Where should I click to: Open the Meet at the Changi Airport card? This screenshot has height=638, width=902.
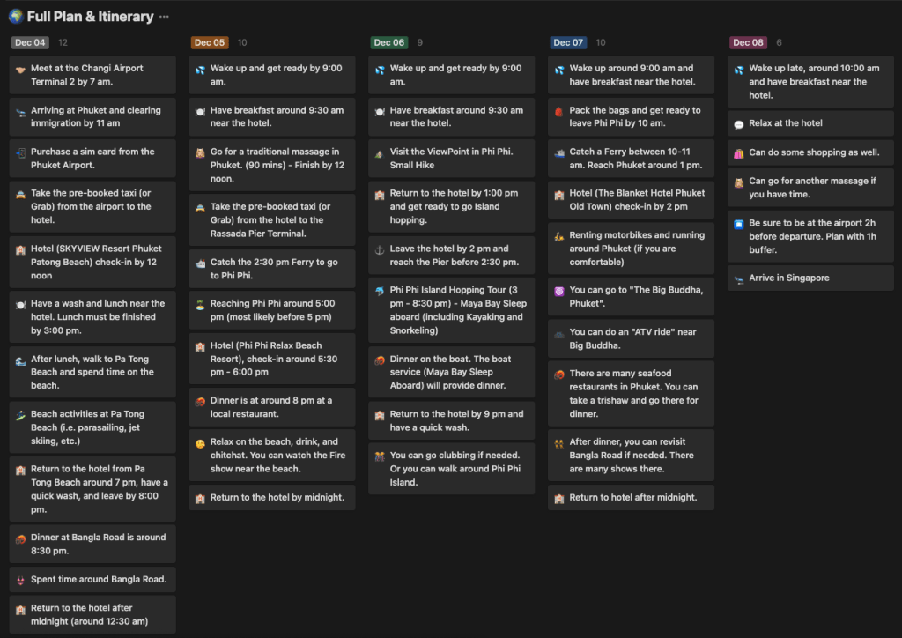[x=92, y=75]
